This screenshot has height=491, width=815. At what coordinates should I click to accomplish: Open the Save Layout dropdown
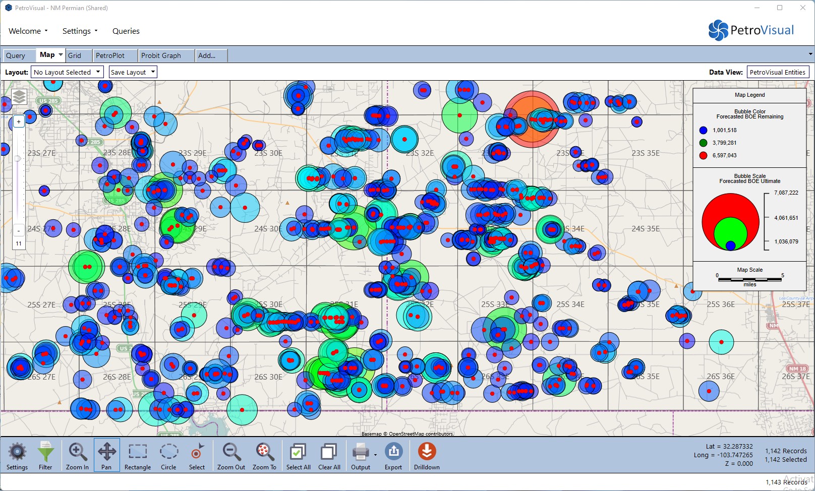tap(133, 72)
